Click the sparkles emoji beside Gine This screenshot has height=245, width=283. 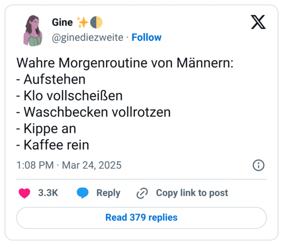(83, 22)
